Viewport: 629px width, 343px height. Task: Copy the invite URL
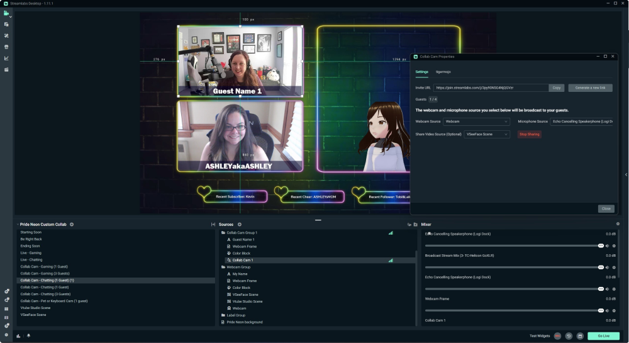[557, 88]
